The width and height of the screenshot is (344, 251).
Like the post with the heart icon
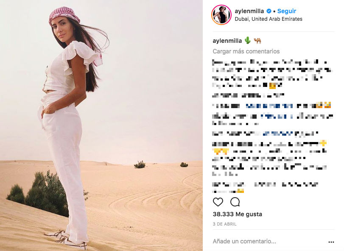coord(218,202)
